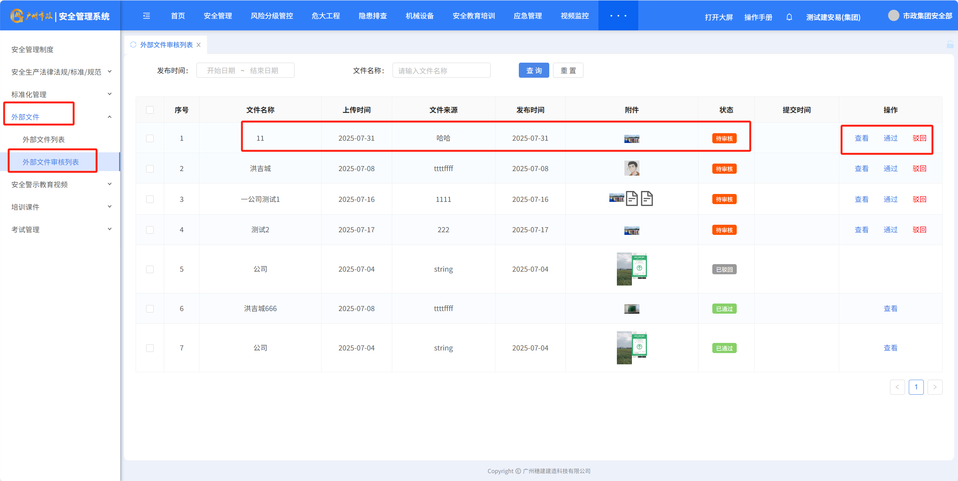The image size is (958, 481).
Task: Open first document attachment in row 3
Action: coord(632,199)
